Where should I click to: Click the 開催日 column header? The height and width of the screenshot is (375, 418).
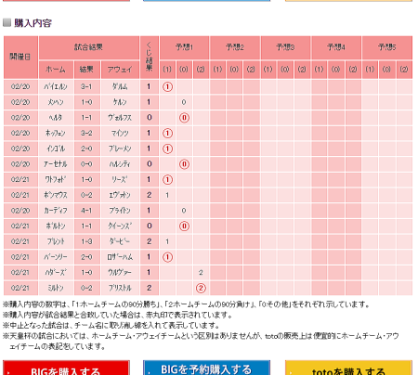[20, 57]
